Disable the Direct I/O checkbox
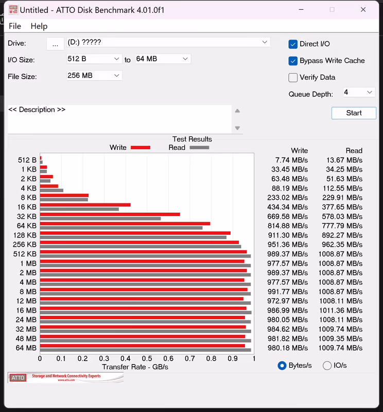The width and height of the screenshot is (383, 412). (x=293, y=44)
